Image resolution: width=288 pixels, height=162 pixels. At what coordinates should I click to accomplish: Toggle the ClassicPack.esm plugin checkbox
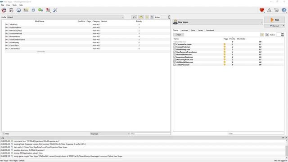pos(175,47)
